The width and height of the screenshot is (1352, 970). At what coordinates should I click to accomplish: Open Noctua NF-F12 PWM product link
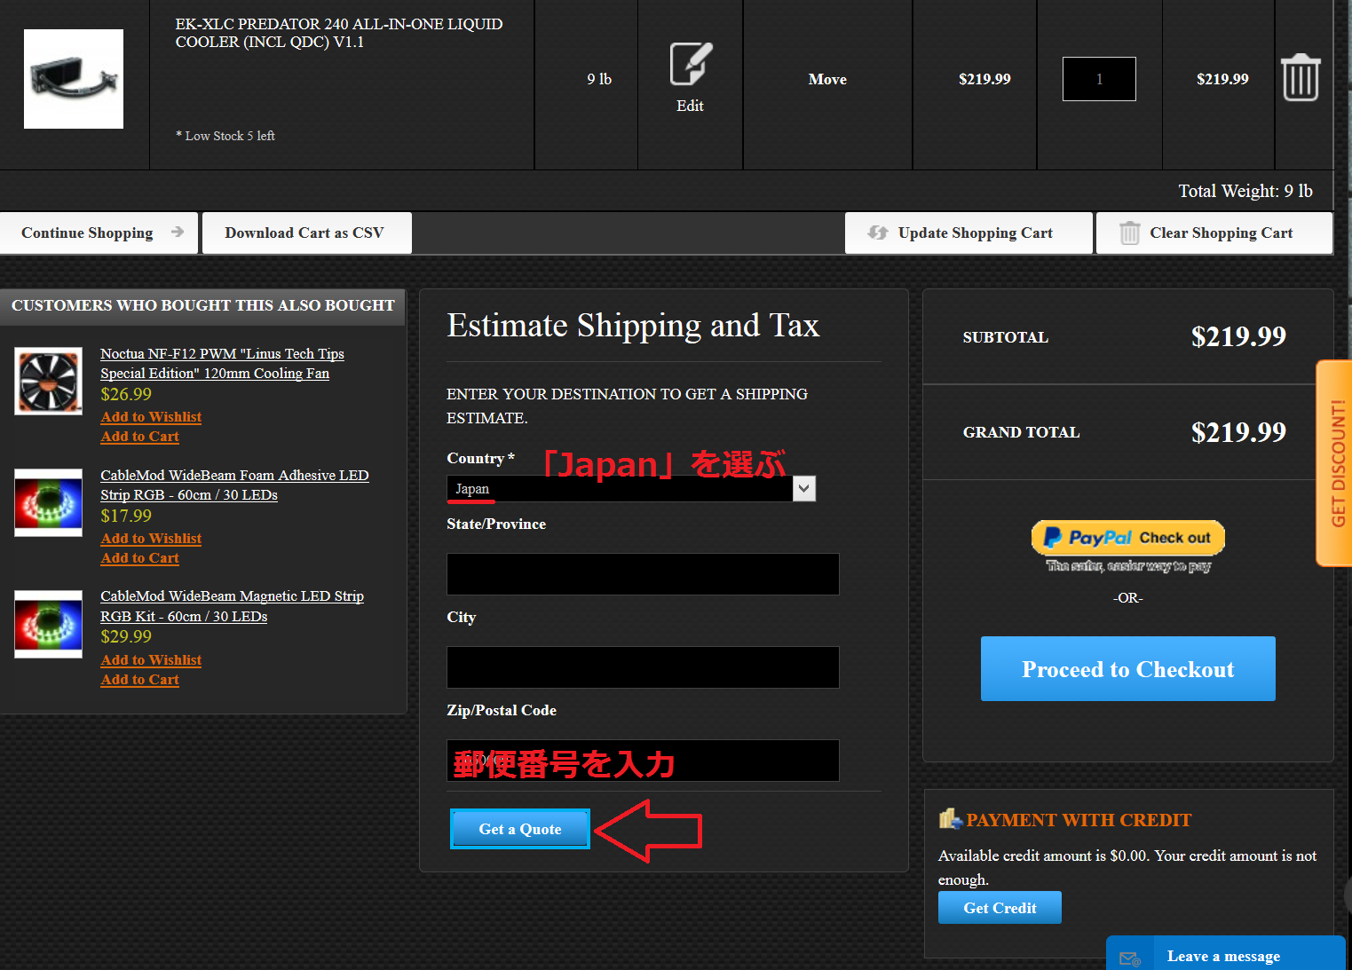point(222,364)
